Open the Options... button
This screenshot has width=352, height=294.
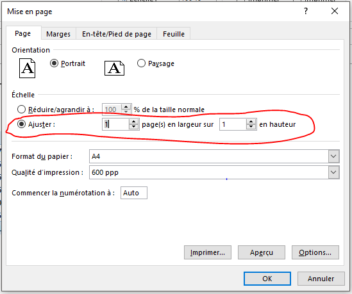(315, 252)
